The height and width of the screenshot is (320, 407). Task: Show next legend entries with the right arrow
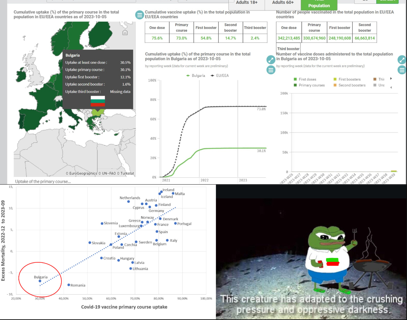click(391, 79)
